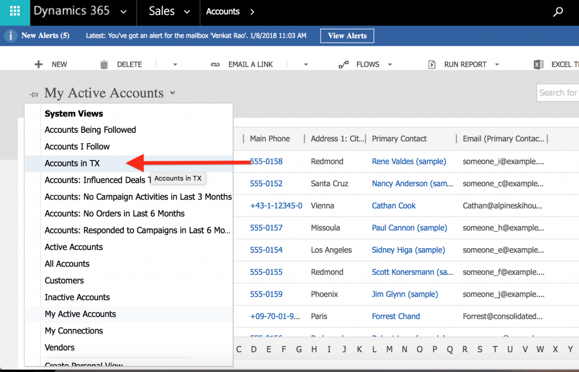579x372 pixels.
Task: Filter the list by letter M
Action: coord(388,349)
